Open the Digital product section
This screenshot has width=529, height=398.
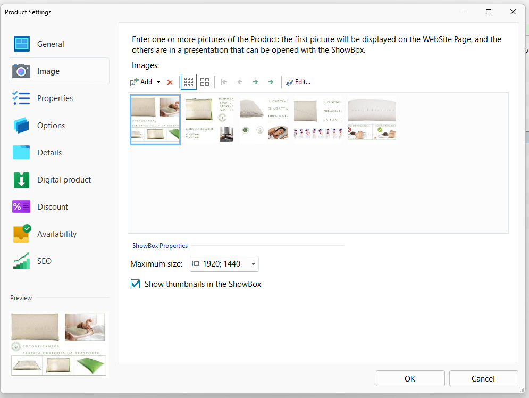(64, 180)
